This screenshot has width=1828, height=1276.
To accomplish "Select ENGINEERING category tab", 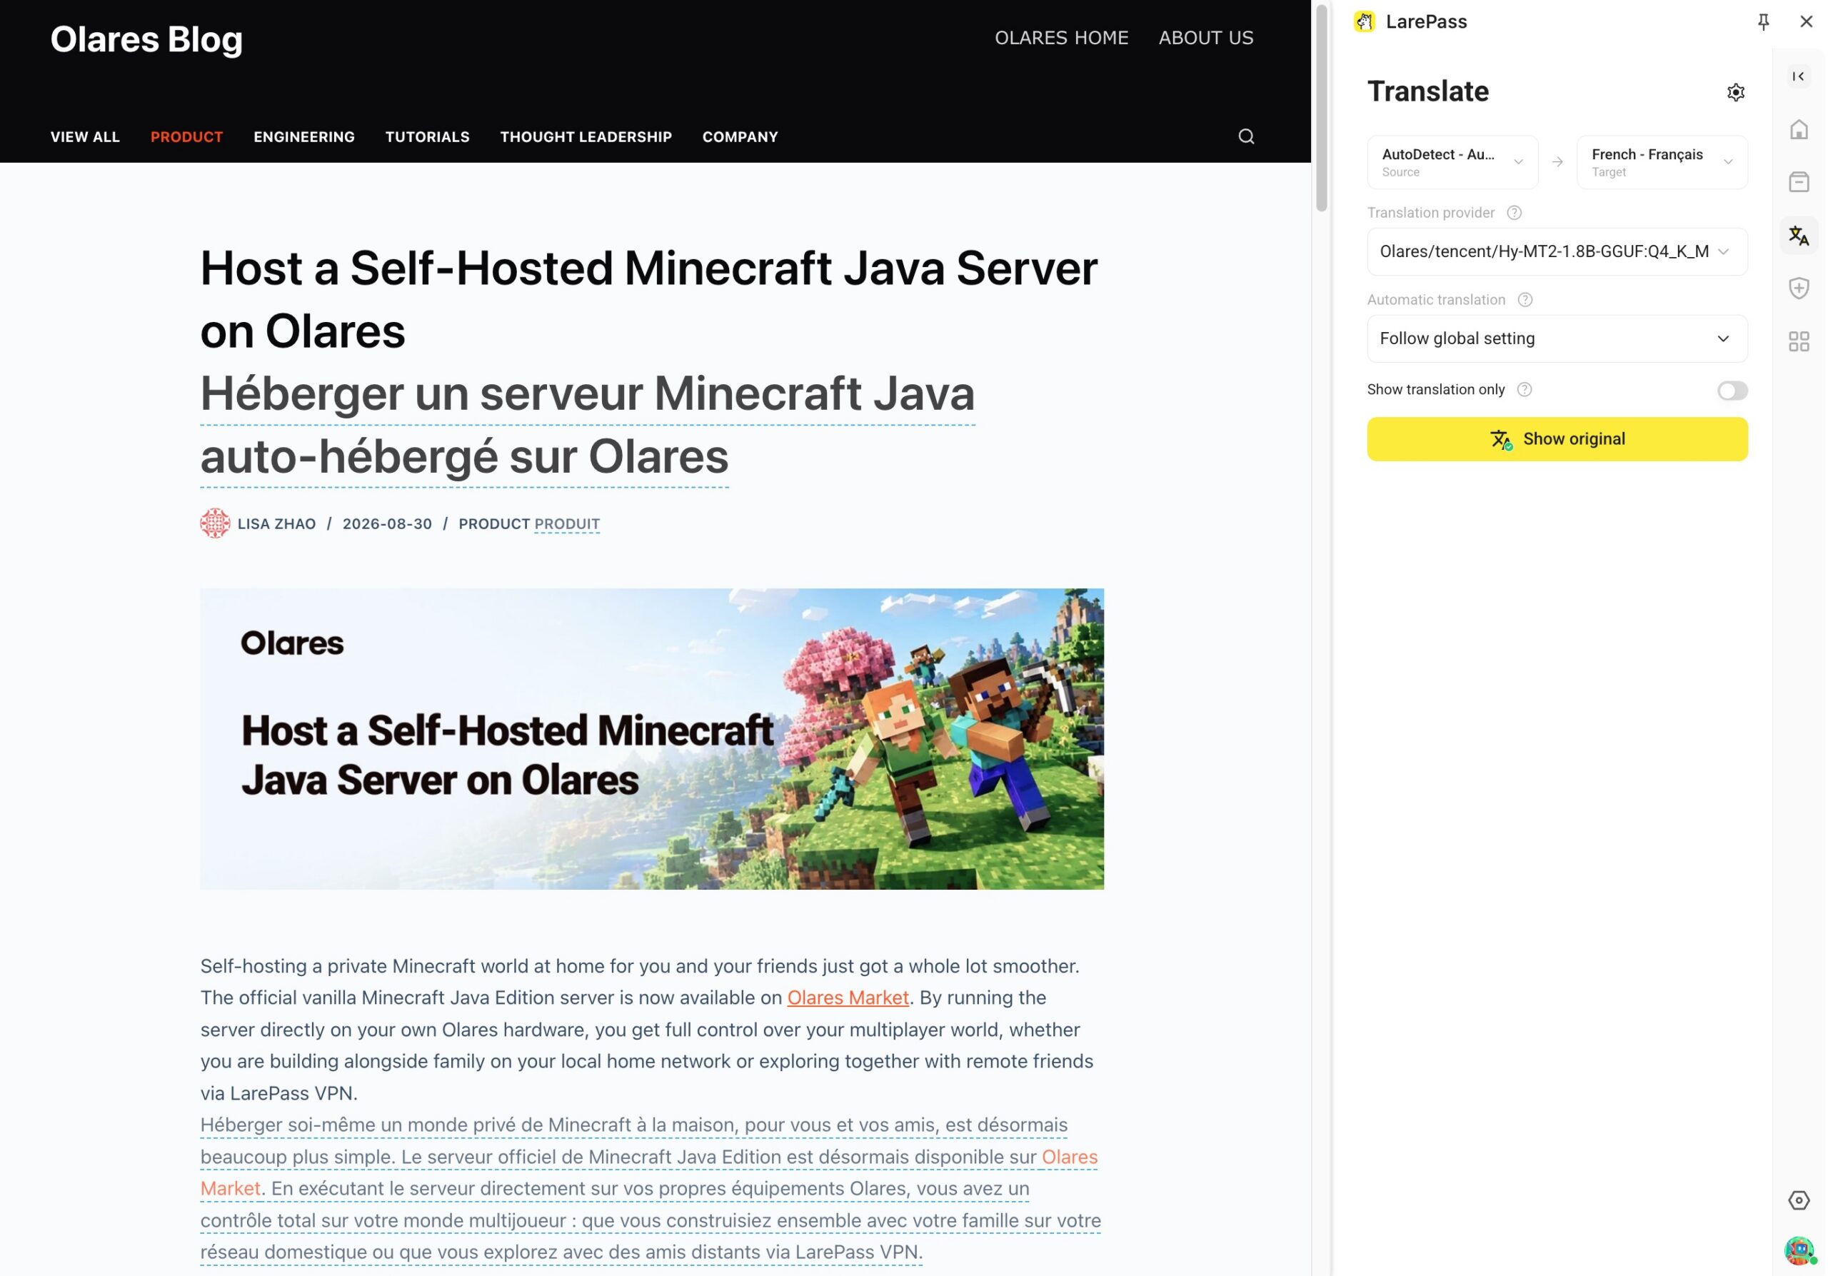I will click(304, 137).
